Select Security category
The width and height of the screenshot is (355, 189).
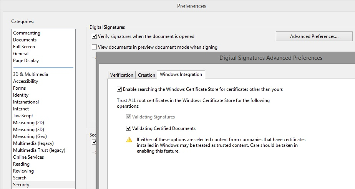point(43,185)
